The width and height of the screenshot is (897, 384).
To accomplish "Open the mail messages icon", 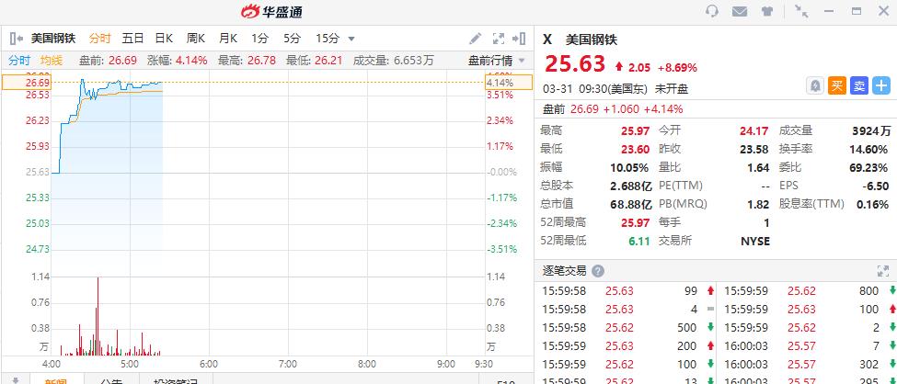I will (740, 11).
